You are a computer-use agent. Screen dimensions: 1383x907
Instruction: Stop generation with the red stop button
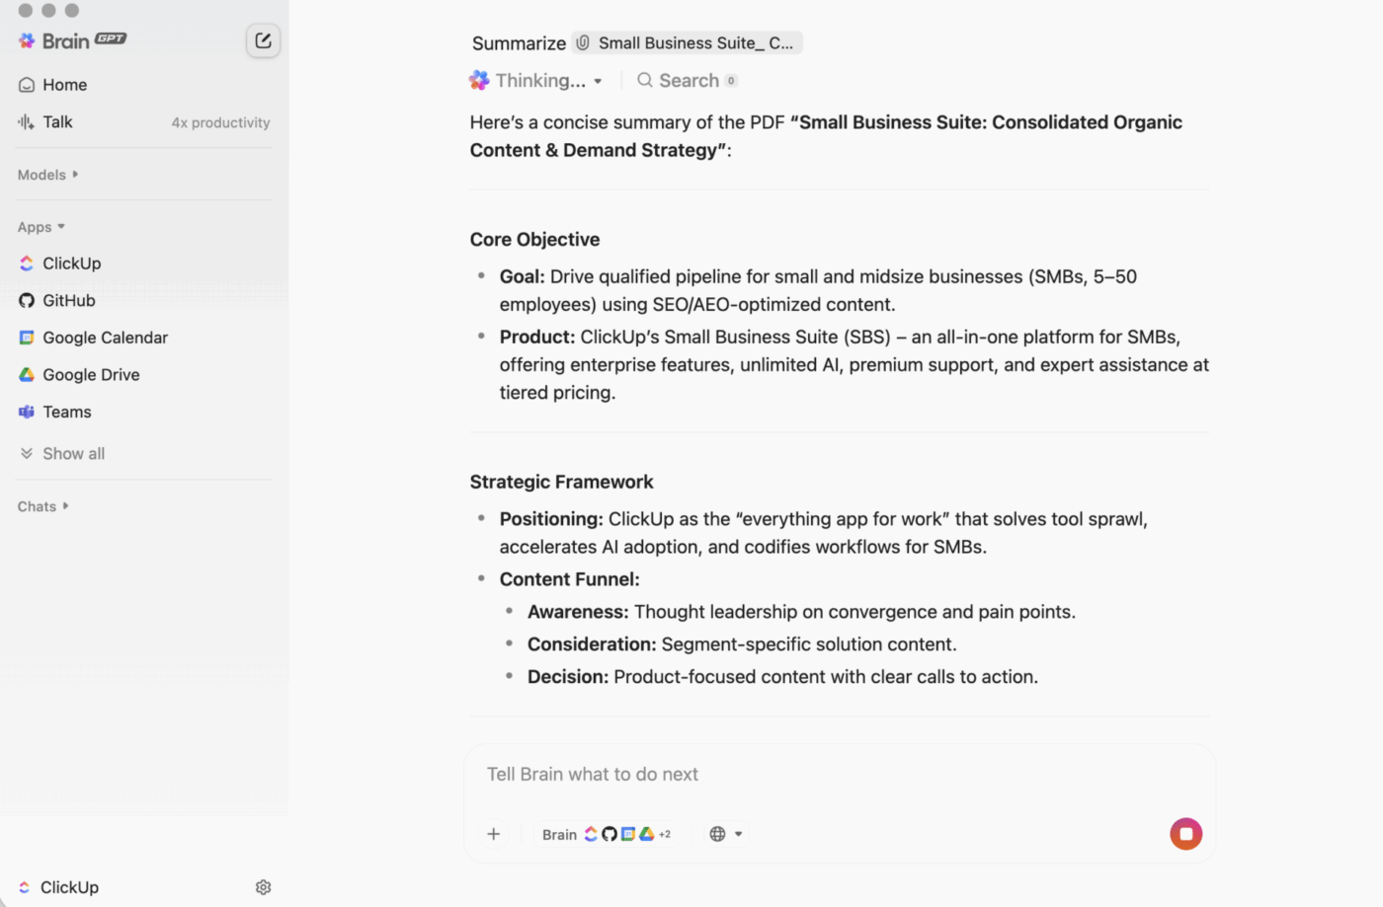coord(1185,834)
